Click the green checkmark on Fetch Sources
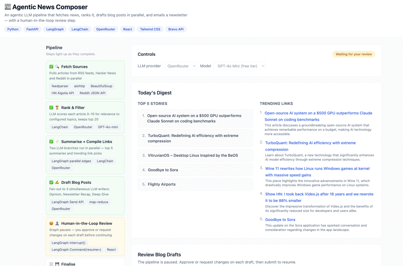Screen dimensions: 403x266 [x=51, y=67]
